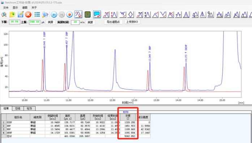The image size is (252, 143).
Task: Switch to the 柱效 tab
Action: [29, 108]
